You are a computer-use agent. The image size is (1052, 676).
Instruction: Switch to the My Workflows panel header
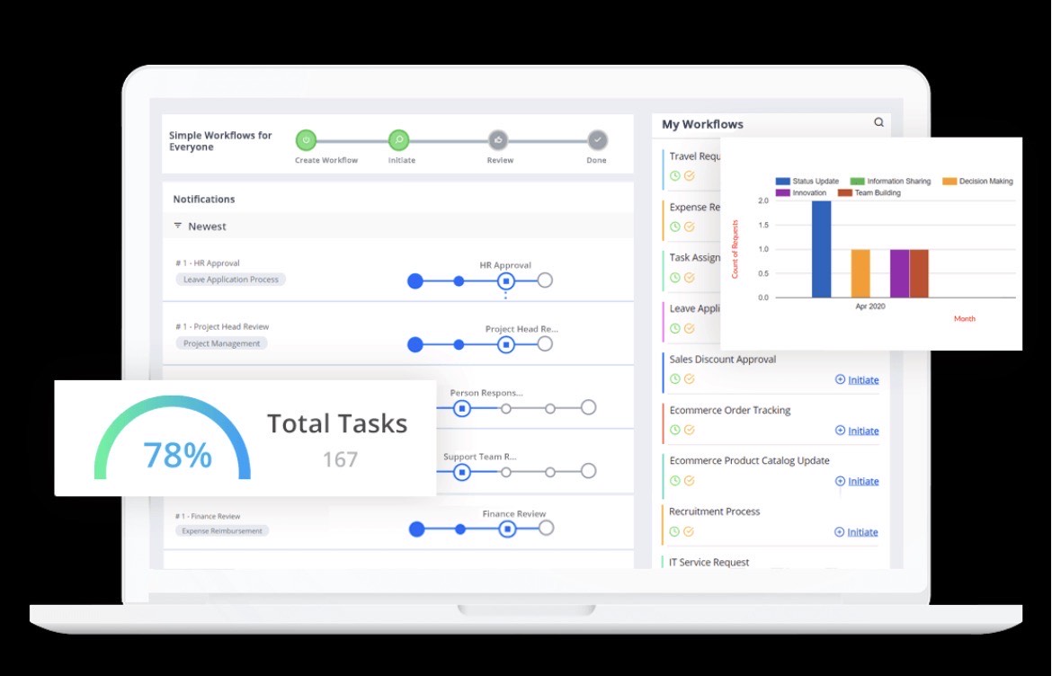701,124
